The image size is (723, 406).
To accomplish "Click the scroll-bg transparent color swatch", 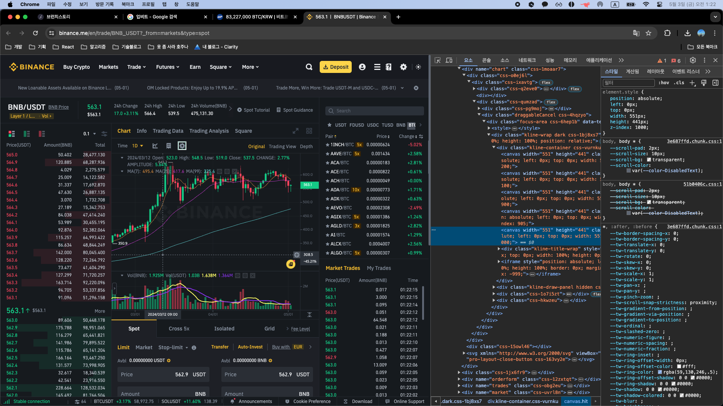I will point(649,160).
